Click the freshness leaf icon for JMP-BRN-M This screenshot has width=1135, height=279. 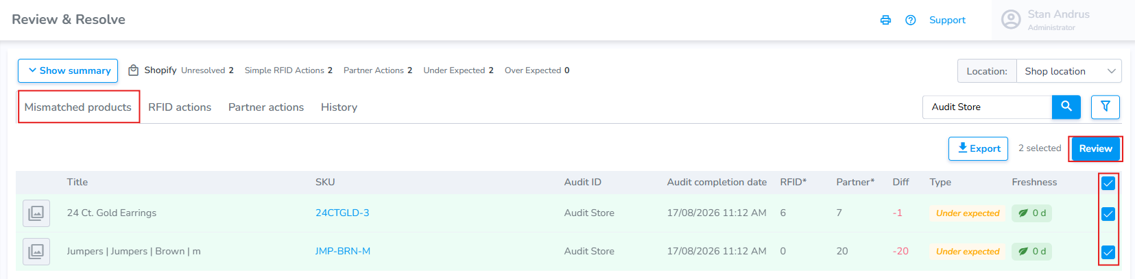point(1023,252)
